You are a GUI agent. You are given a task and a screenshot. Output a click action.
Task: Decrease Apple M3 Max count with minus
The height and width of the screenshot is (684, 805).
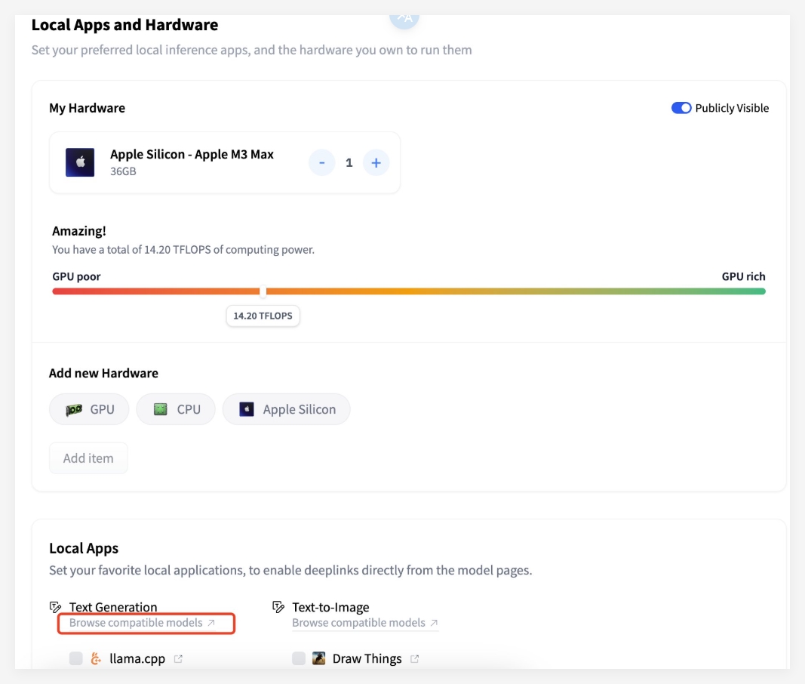(322, 162)
